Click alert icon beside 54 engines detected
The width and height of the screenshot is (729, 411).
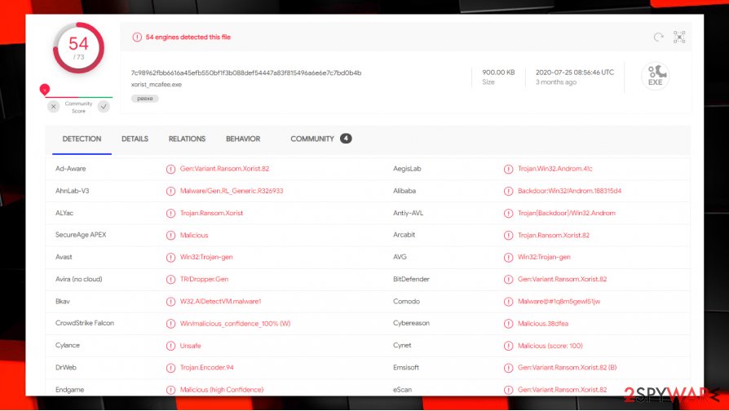137,38
